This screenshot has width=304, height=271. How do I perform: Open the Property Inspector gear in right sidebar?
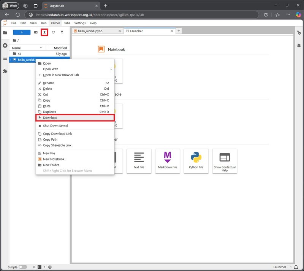[x=299, y=33]
